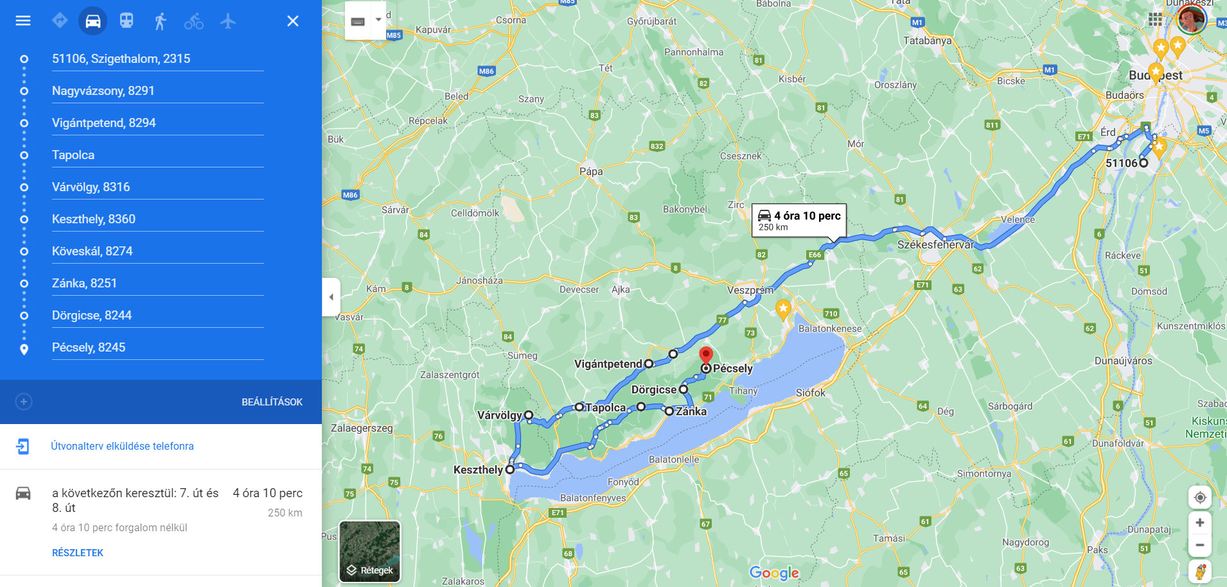Open RÉSZLETEK route details
Image resolution: width=1227 pixels, height=587 pixels.
coord(78,553)
